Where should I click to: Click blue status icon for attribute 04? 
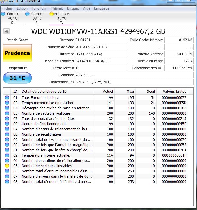coord(7,108)
